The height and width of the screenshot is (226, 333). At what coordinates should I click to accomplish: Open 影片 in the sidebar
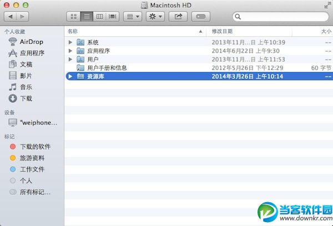21,76
